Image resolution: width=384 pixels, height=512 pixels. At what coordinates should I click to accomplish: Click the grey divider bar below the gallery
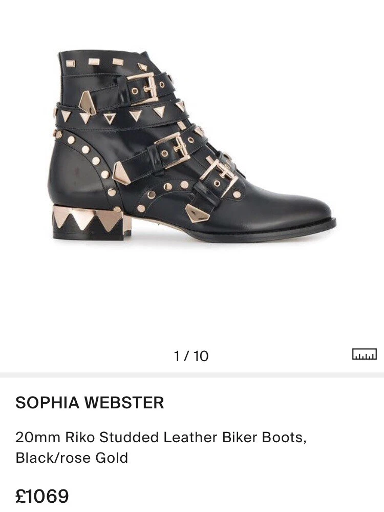point(192,375)
